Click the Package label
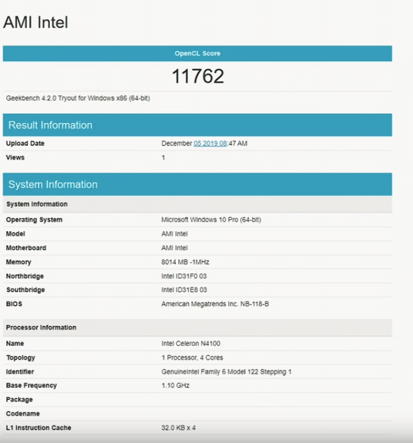Screen dimensions: 413x443 point(19,400)
